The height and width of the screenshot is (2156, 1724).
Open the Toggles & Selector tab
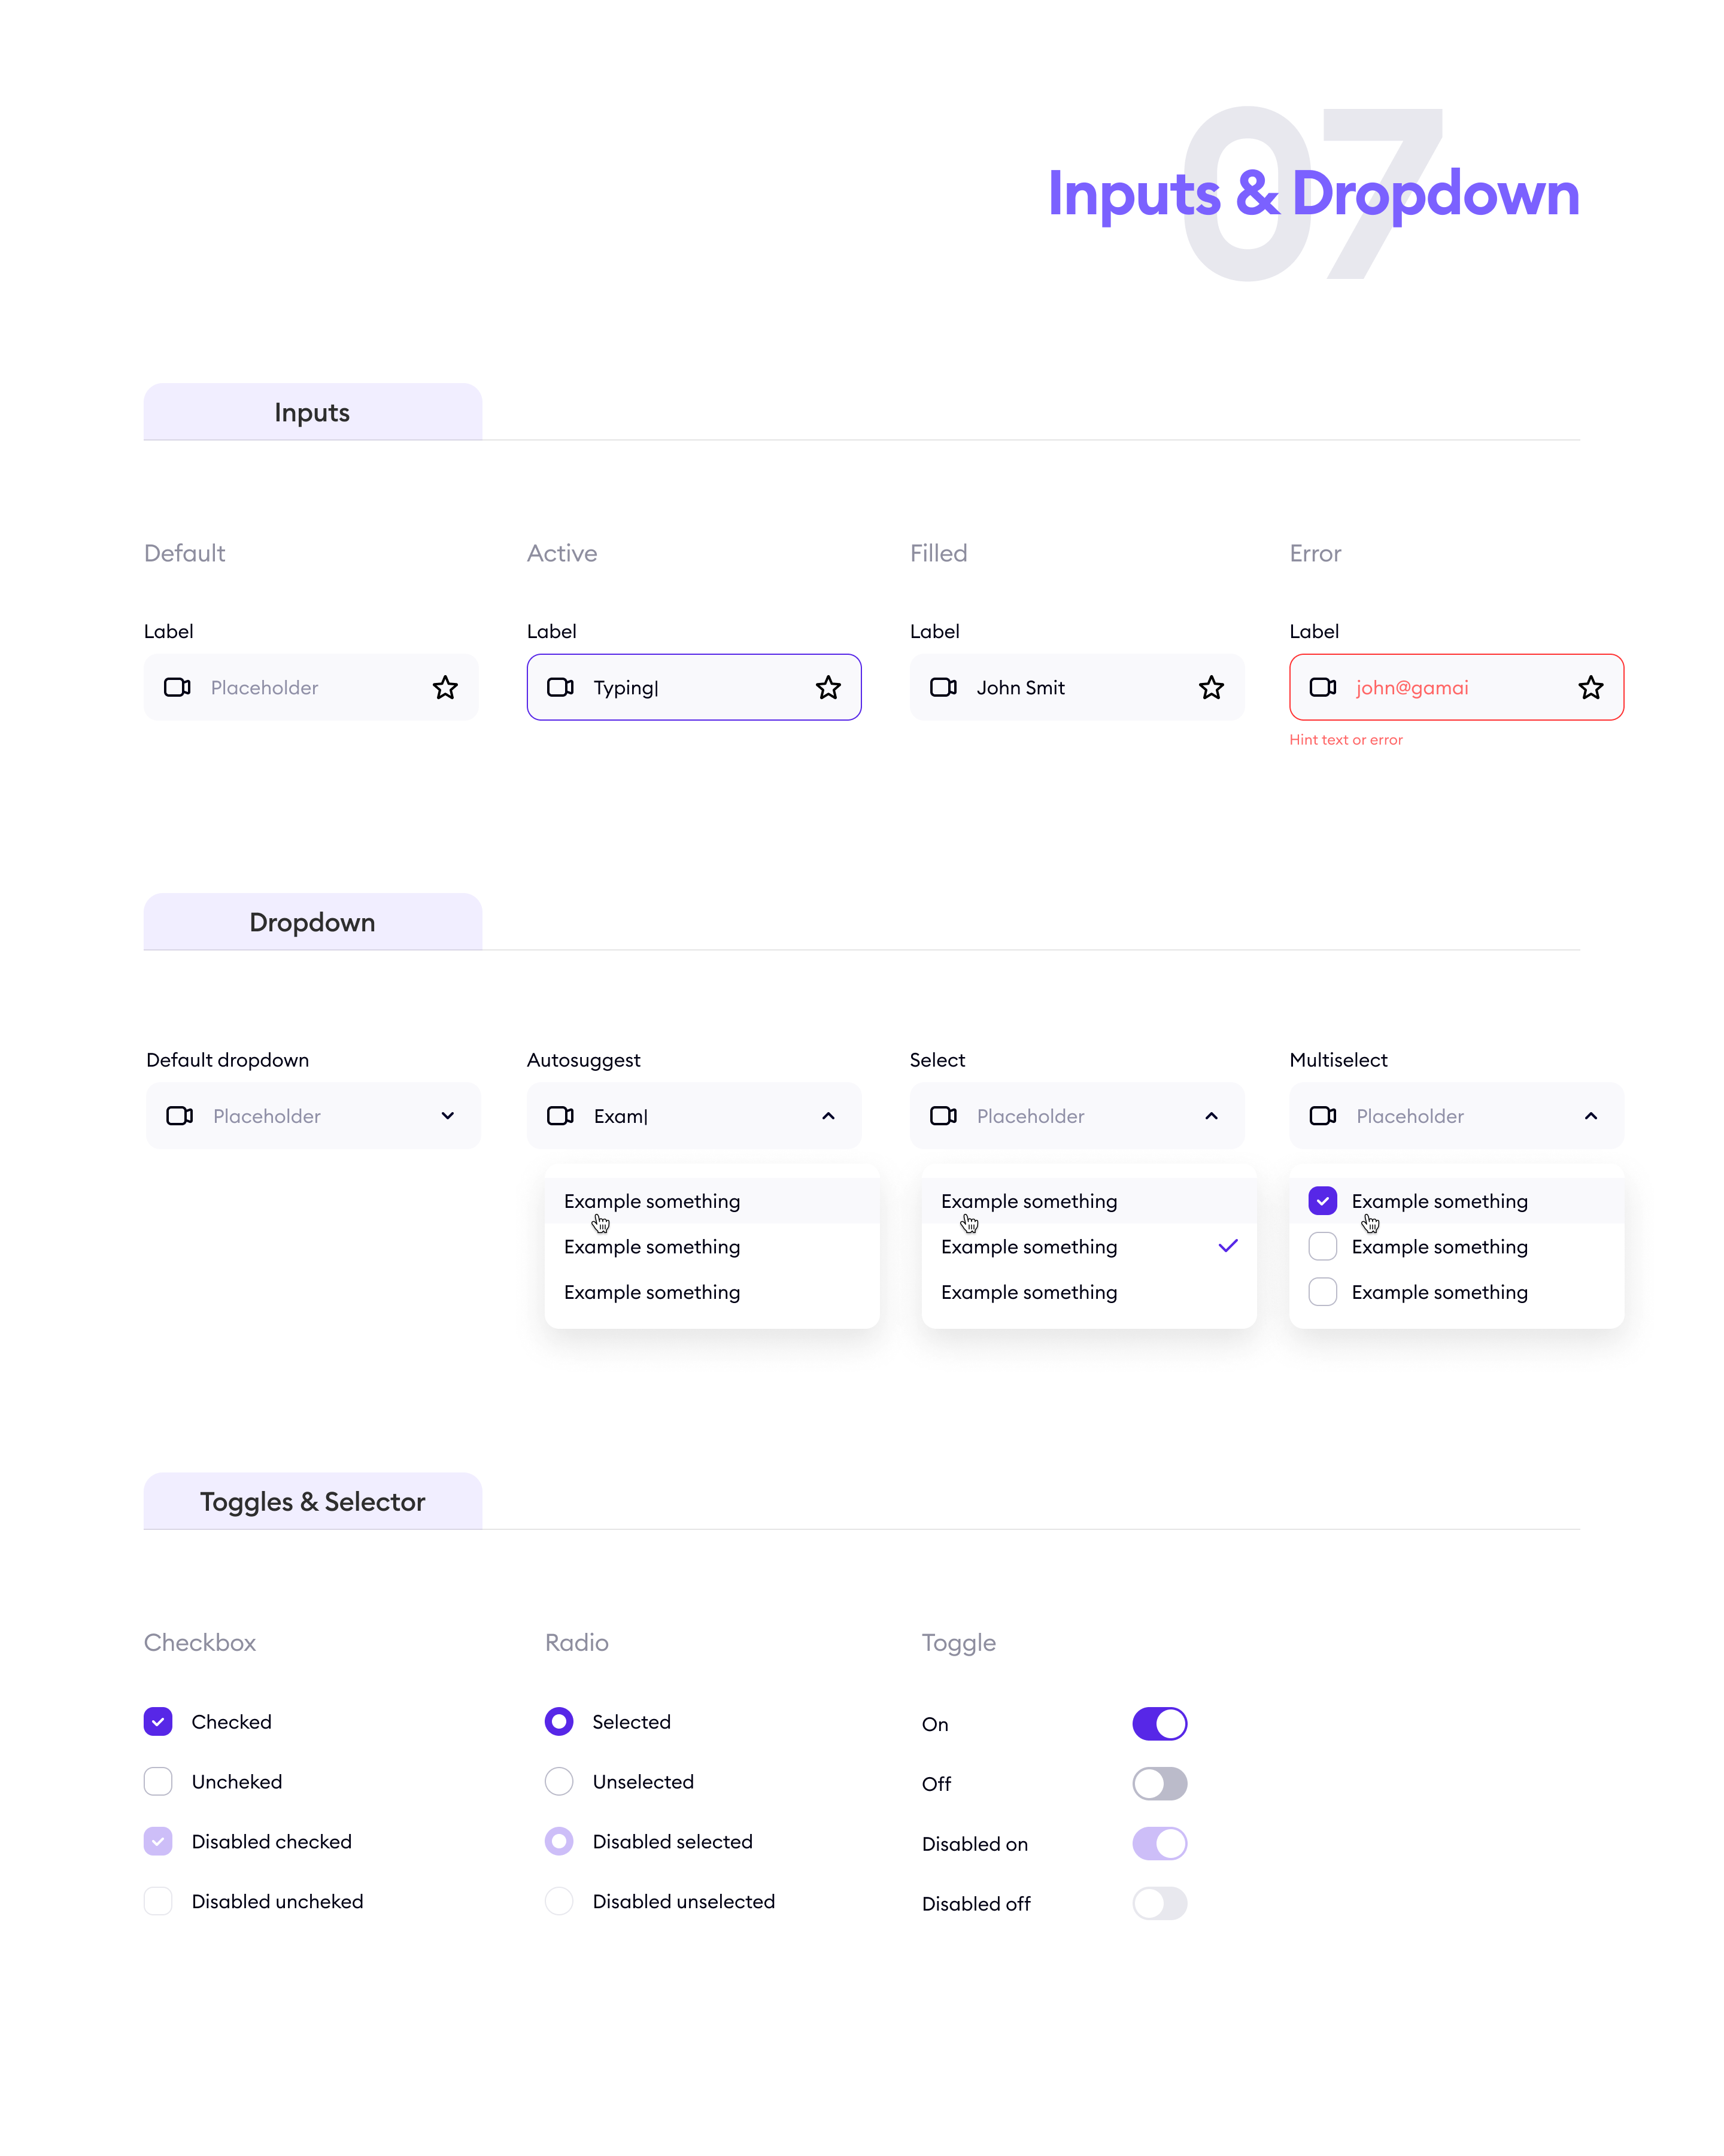tap(312, 1501)
